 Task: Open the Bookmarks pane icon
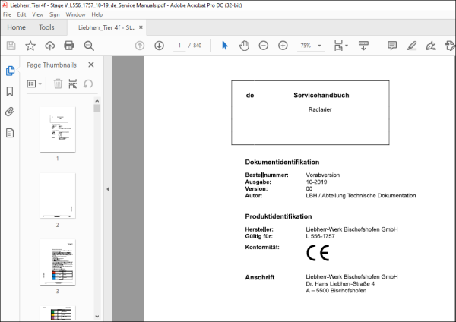point(10,91)
